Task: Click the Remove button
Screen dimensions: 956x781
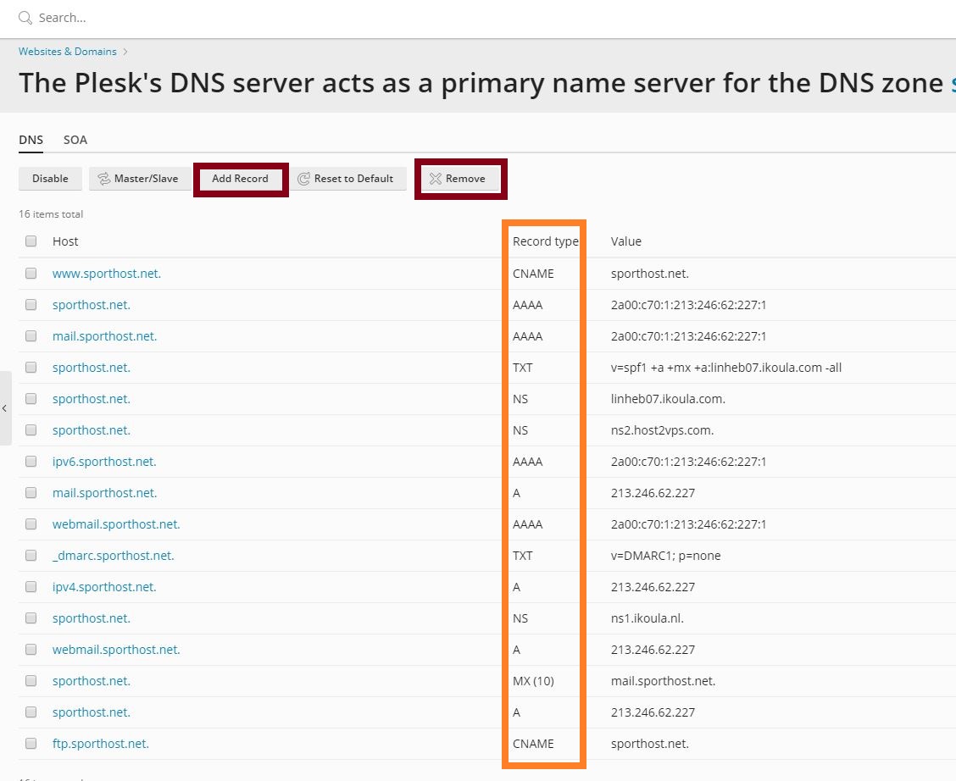Action: pyautogui.click(x=460, y=179)
